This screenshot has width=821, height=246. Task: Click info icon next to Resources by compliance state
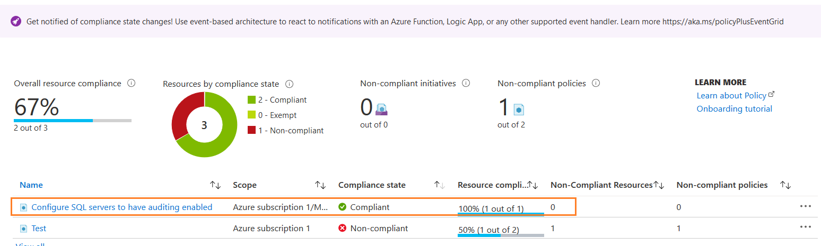coord(290,84)
